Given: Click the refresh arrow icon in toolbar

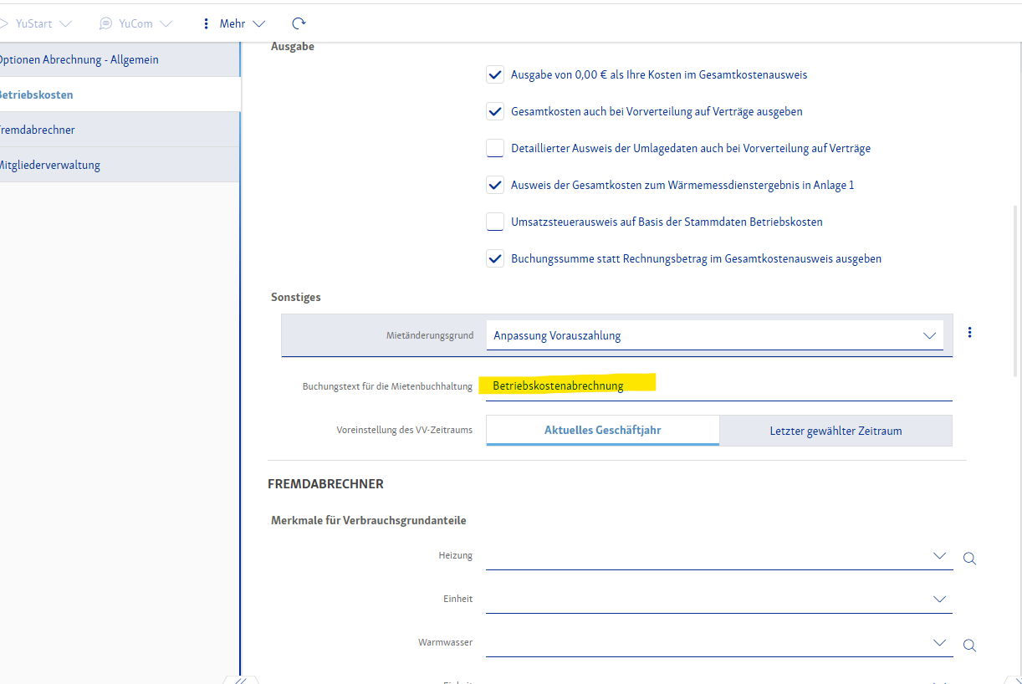Looking at the screenshot, I should click(x=299, y=23).
